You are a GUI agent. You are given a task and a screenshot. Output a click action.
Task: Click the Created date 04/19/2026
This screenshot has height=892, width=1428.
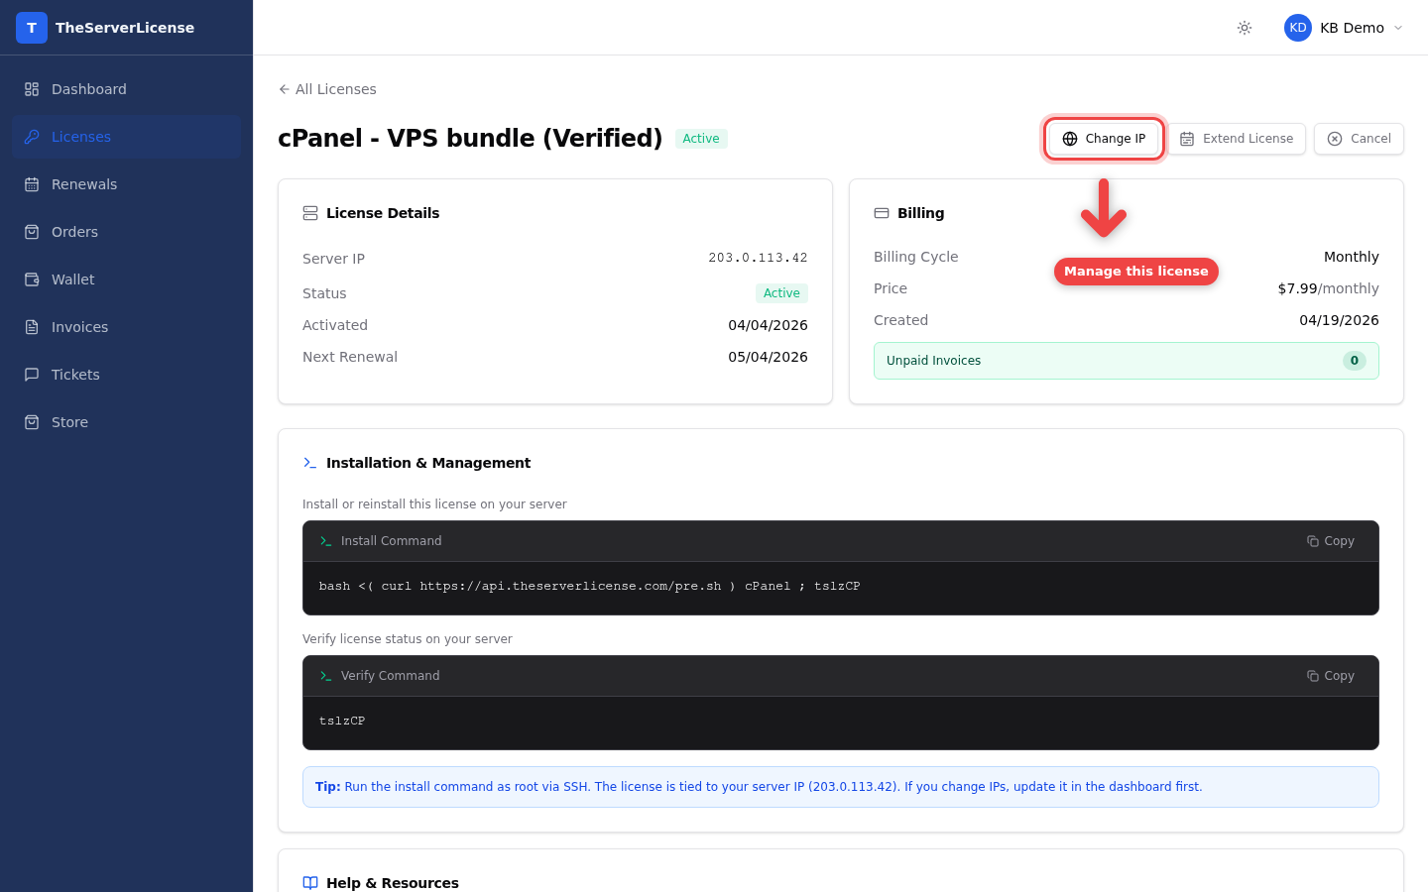1339,320
